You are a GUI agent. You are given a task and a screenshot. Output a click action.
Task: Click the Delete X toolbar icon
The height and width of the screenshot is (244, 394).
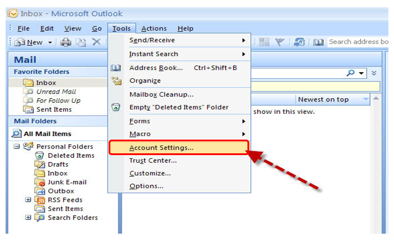(x=97, y=42)
